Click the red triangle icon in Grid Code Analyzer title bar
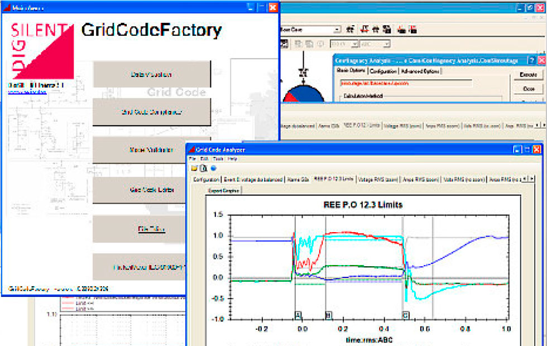547x346 pixels. pyautogui.click(x=191, y=150)
